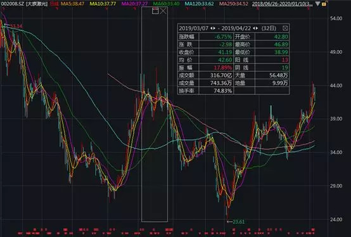
Task: Close the interval statistics popup
Action: [x=285, y=28]
